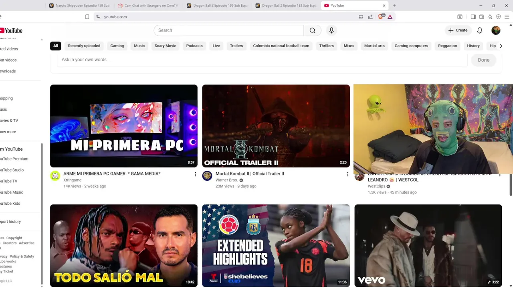This screenshot has height=288, width=513.
Task: Click the Warner Bros. channel avatar
Action: click(207, 176)
